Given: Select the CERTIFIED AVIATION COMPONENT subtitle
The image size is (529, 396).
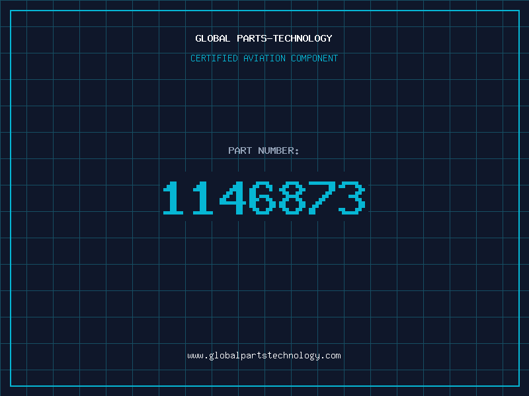Looking at the screenshot, I should (264, 58).
